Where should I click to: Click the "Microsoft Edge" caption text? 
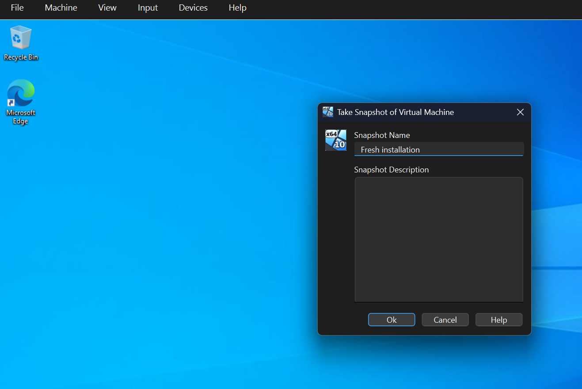coord(21,117)
